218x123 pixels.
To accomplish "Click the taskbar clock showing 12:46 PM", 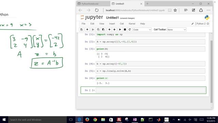I will click(x=211, y=120).
